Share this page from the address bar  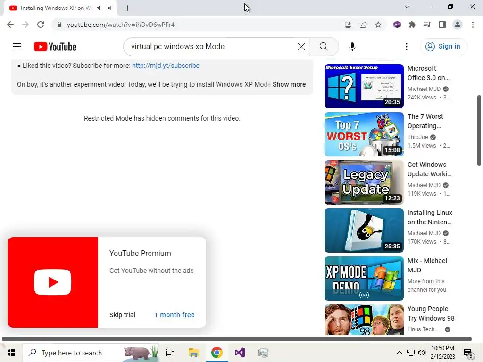point(363,25)
